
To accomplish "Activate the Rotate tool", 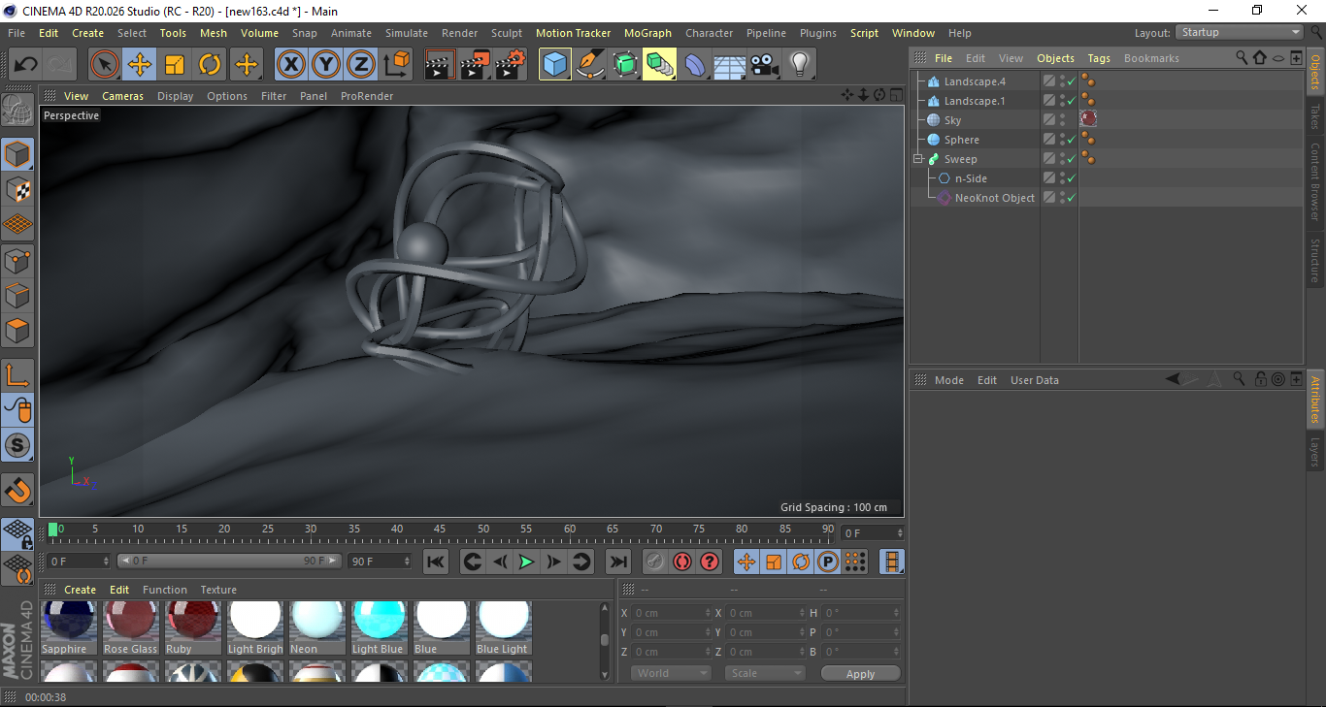I will coord(210,65).
